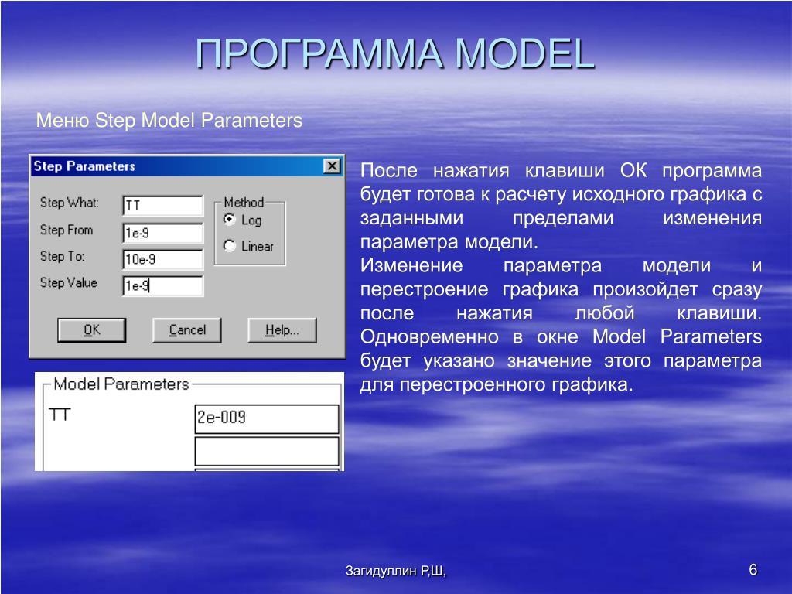Focus the Step To field showing 10e-9
This screenshot has height=594, width=792.
pyautogui.click(x=162, y=259)
